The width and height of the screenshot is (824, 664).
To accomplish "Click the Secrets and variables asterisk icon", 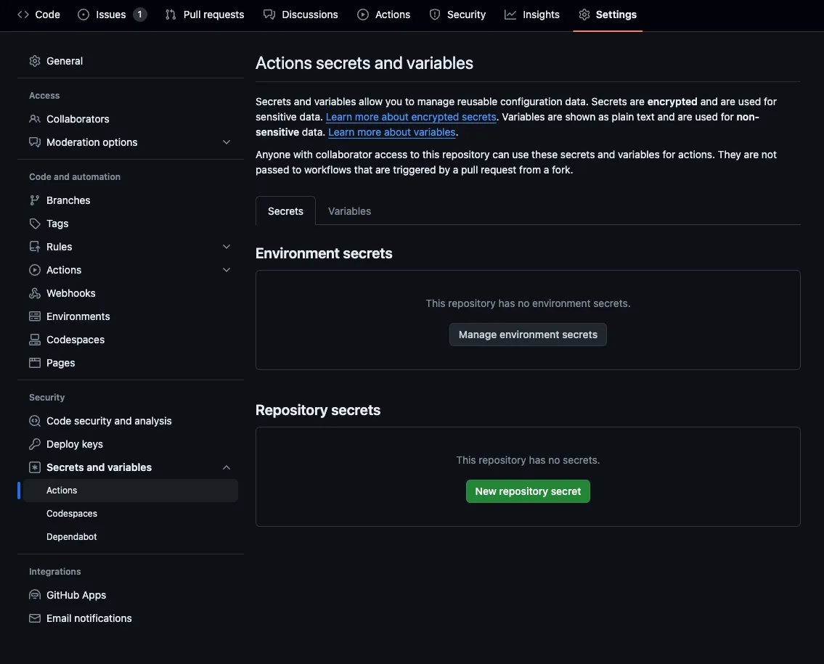I will point(35,467).
